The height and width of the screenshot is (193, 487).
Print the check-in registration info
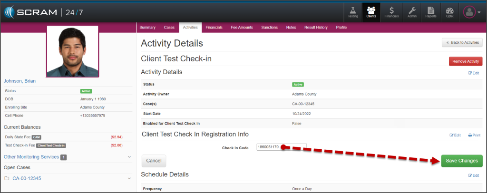tap(474, 135)
